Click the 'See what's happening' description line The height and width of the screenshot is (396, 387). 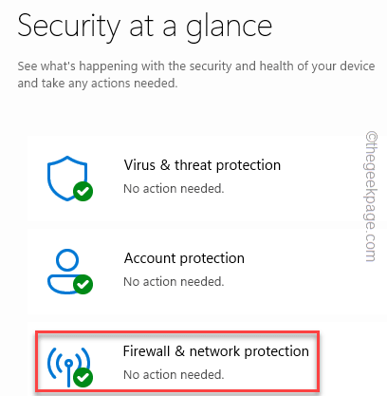(x=196, y=66)
